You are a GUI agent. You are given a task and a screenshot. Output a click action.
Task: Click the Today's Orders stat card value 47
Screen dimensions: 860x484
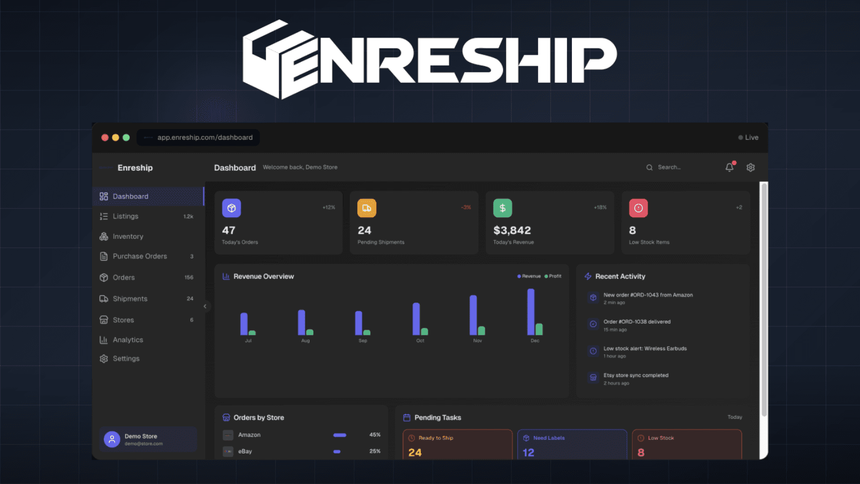pos(228,231)
